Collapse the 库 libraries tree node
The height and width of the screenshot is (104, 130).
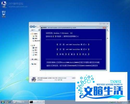click(x=31, y=45)
